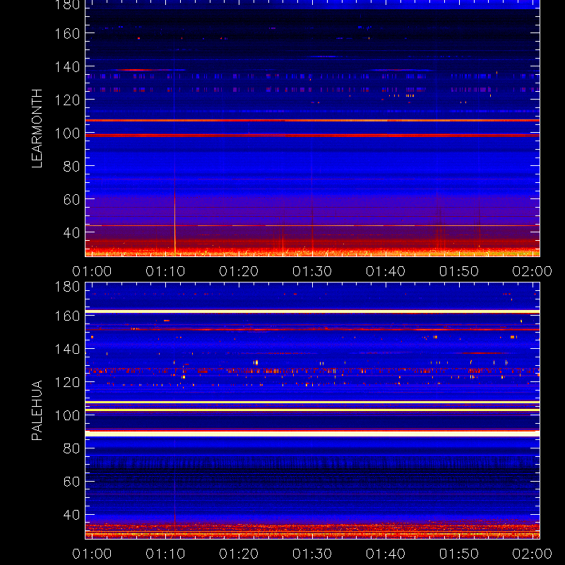This screenshot has width=565, height=565.
Task: Click the 01:50 time label under the Palehua plot
Action: point(459,554)
